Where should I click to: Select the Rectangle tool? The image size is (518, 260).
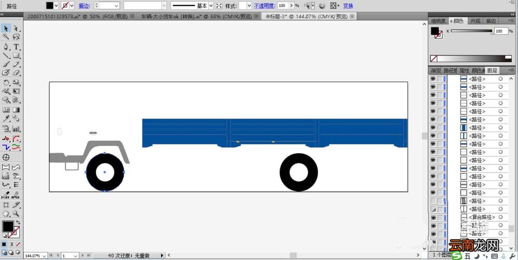[16, 55]
